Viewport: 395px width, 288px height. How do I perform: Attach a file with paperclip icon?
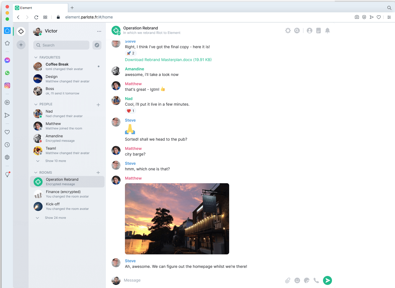click(288, 280)
